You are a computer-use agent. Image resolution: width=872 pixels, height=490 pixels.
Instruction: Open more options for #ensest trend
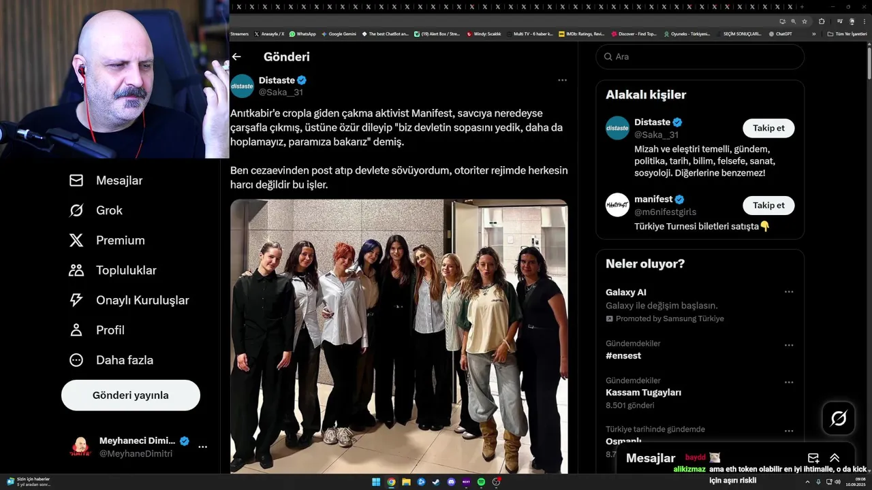tap(788, 345)
